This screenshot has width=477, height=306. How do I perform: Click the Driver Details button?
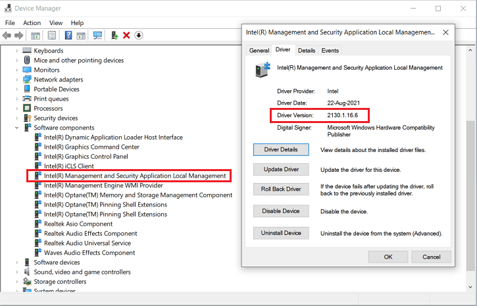(281, 149)
